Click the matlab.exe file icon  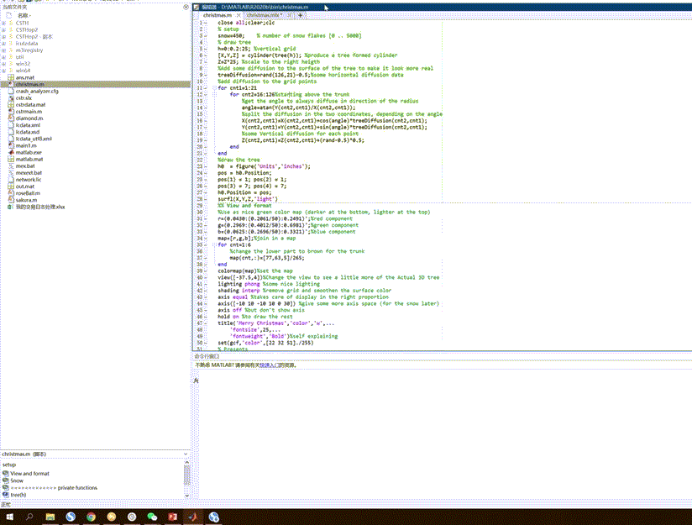pos(10,152)
